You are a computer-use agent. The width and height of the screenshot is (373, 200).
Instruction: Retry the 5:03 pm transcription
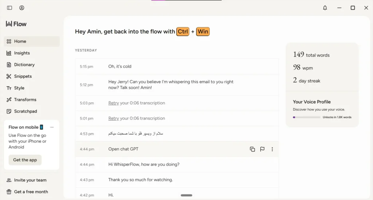(114, 103)
